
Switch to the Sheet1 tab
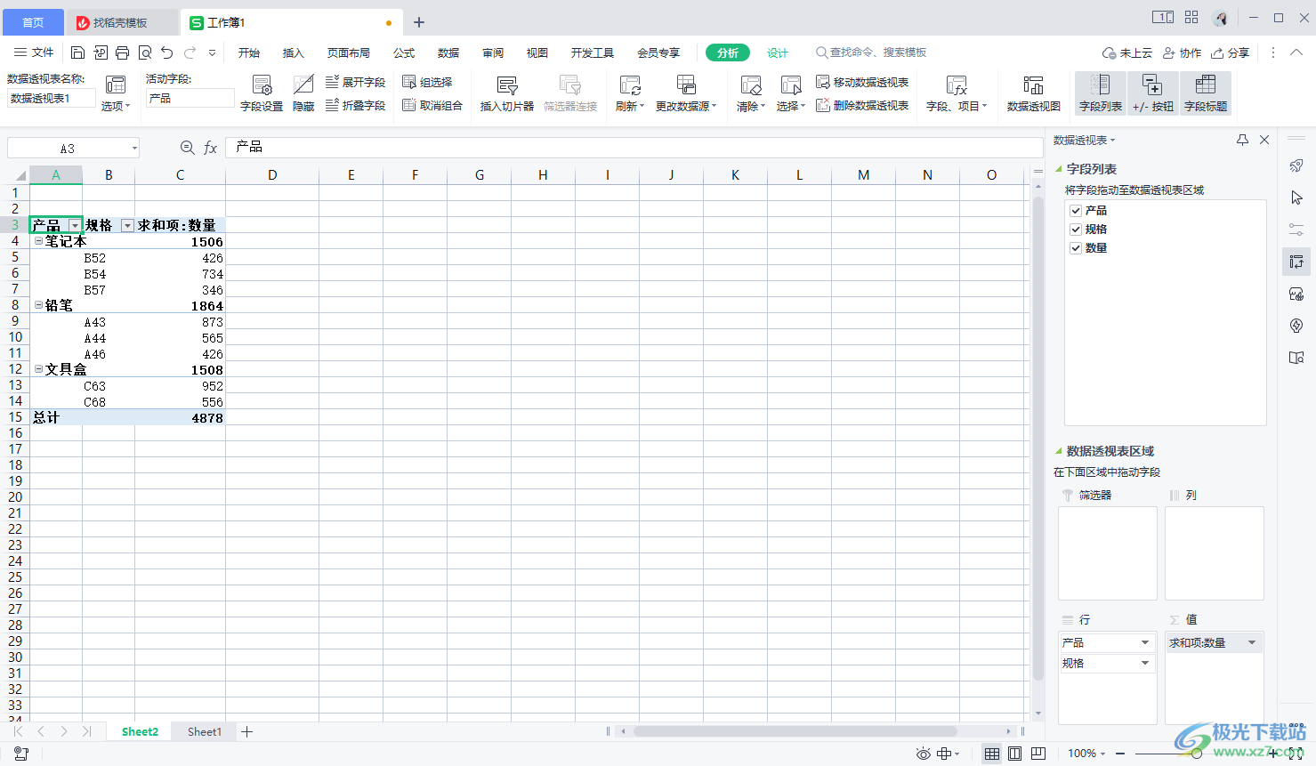[x=205, y=731]
